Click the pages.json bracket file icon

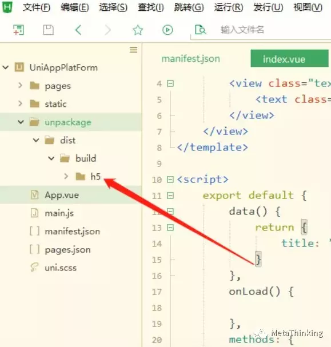[x=34, y=249]
